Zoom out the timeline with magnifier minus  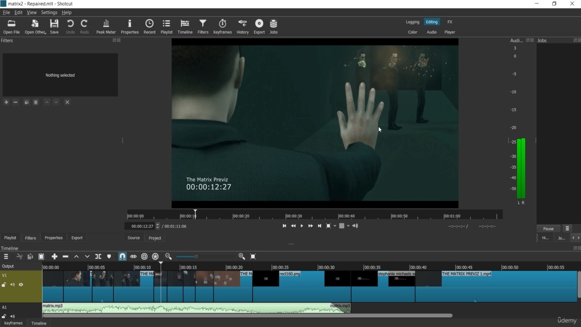[168, 257]
